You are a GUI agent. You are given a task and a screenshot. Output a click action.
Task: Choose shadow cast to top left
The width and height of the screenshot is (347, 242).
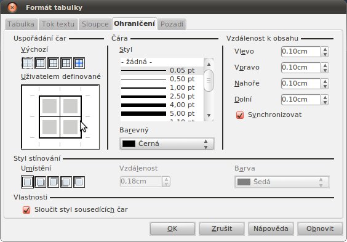tap(79, 182)
